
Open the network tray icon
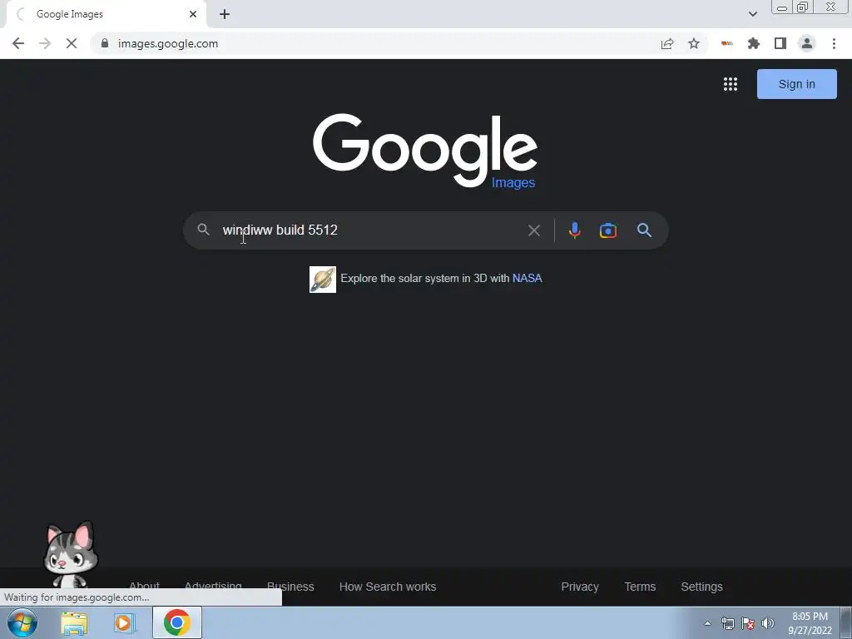(x=727, y=623)
